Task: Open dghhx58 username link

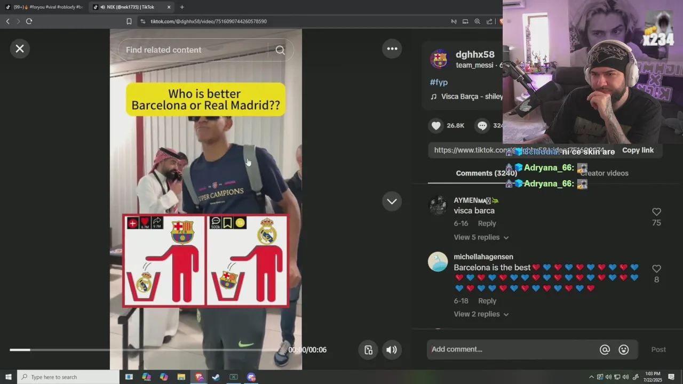Action: click(x=475, y=54)
